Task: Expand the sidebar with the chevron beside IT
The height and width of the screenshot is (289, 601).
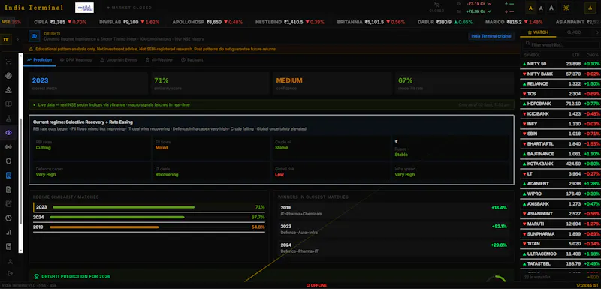Action: pyautogui.click(x=17, y=39)
